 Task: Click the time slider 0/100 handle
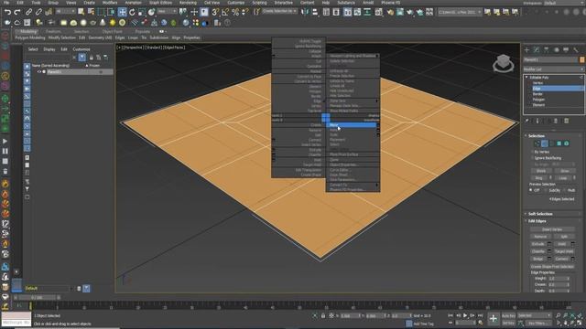pos(37,298)
